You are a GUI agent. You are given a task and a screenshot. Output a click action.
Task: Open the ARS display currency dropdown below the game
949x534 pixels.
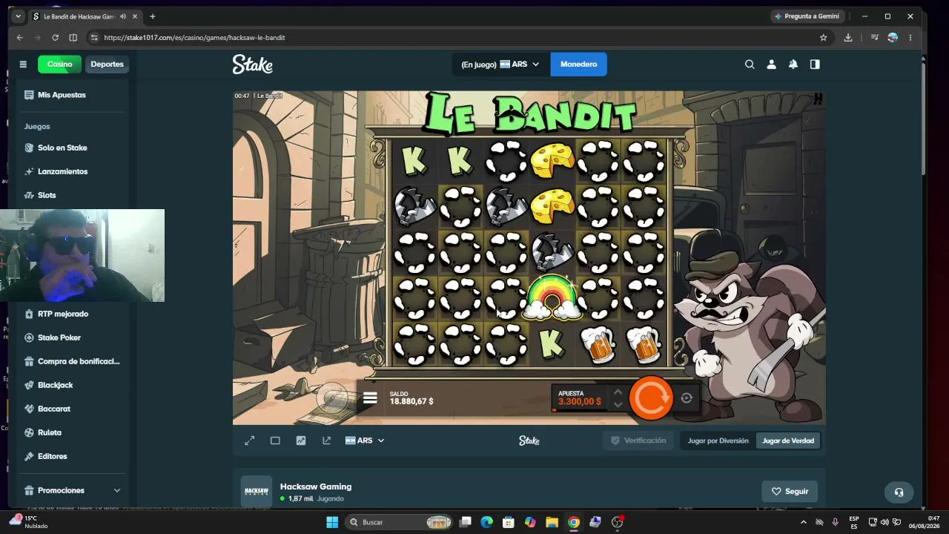tap(365, 441)
